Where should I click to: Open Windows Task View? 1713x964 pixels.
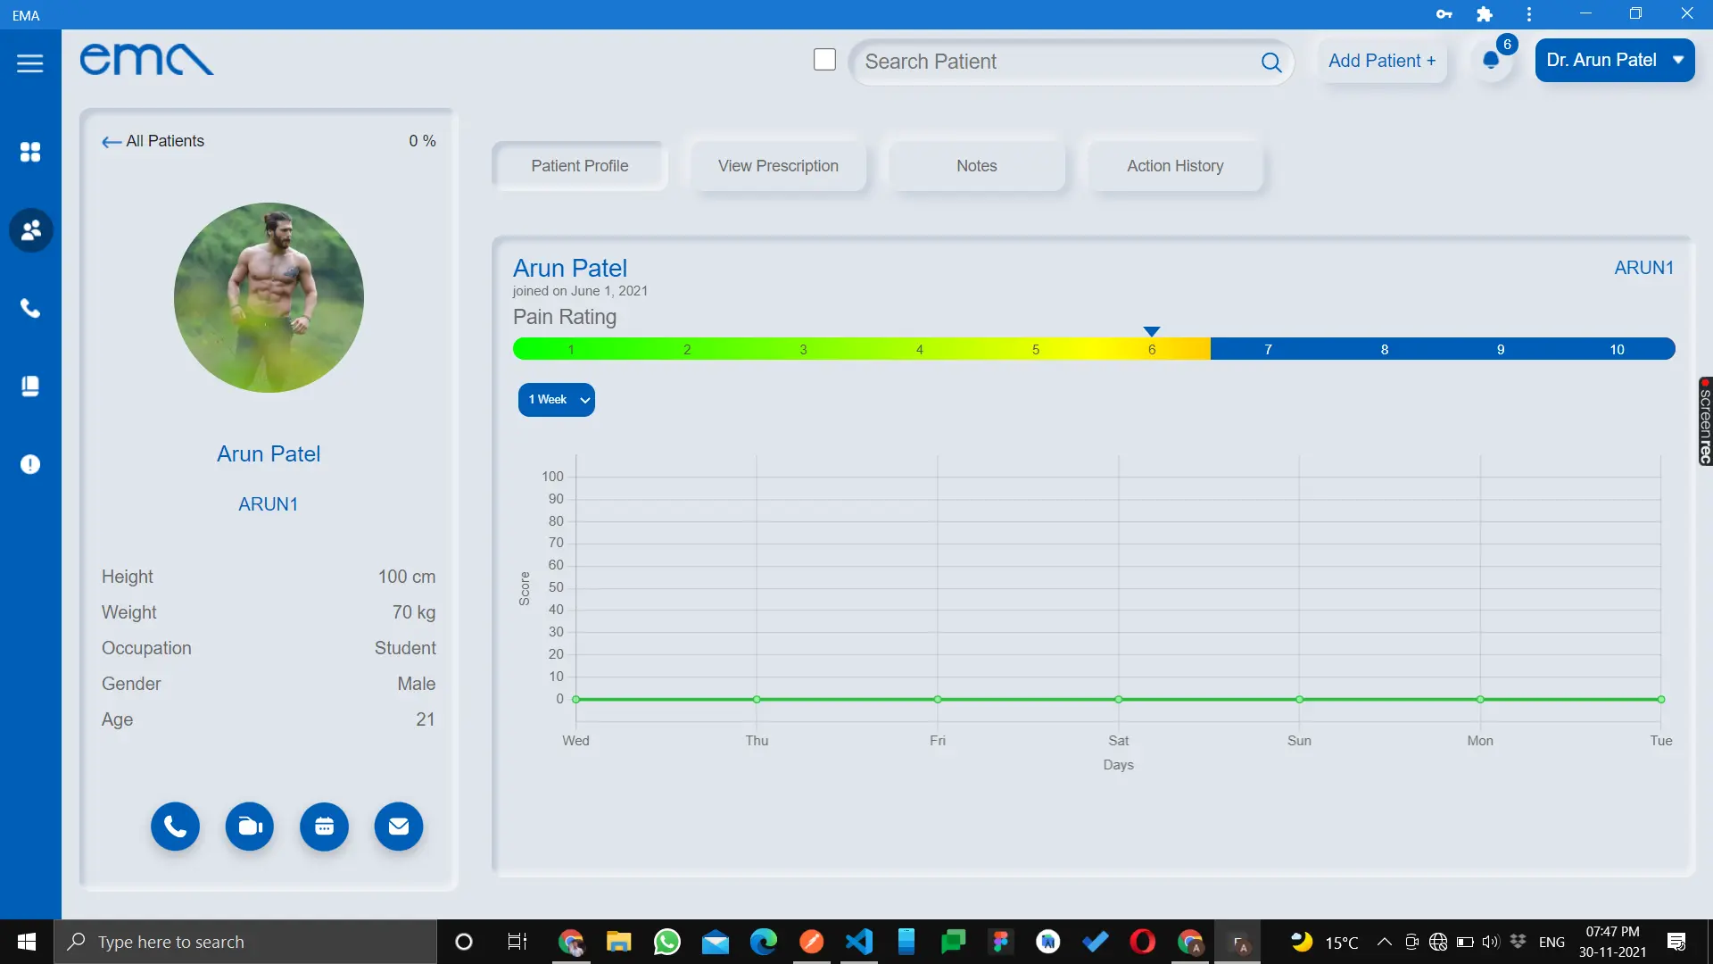click(x=517, y=942)
